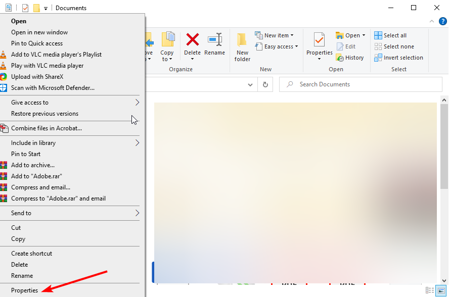Click the New folder ribbon icon

coord(242,39)
